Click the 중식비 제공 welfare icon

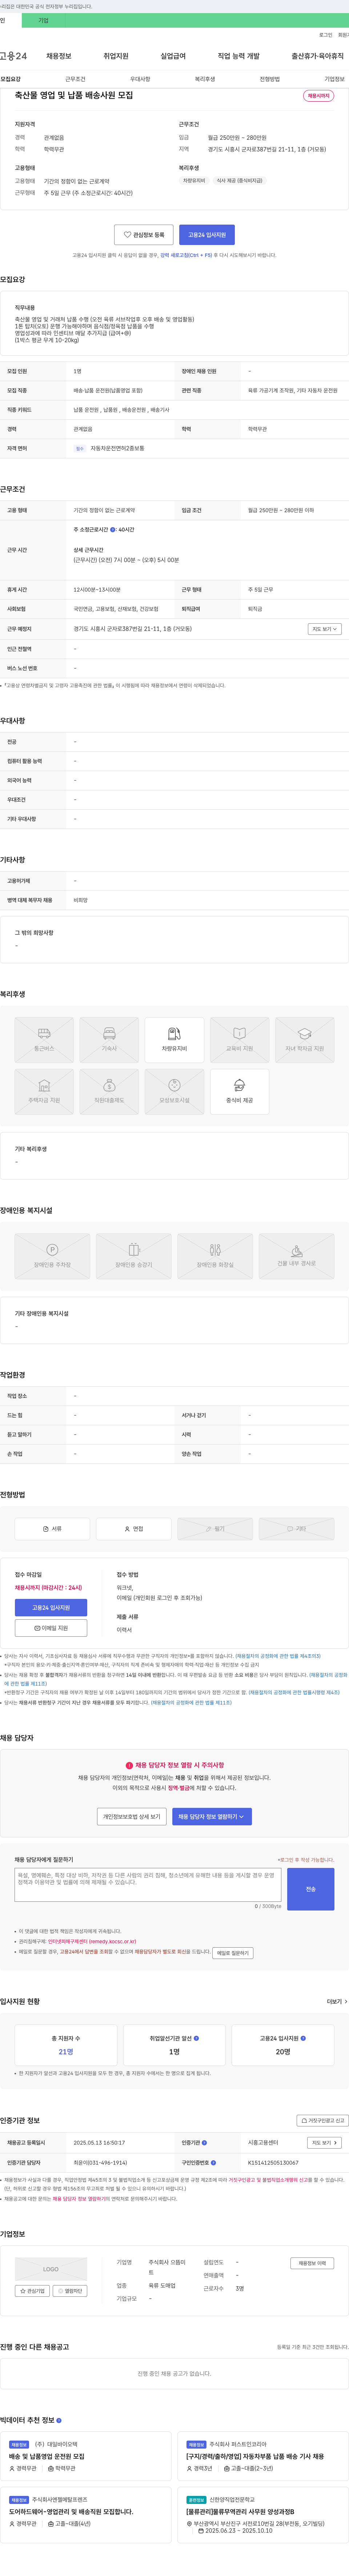click(240, 1092)
